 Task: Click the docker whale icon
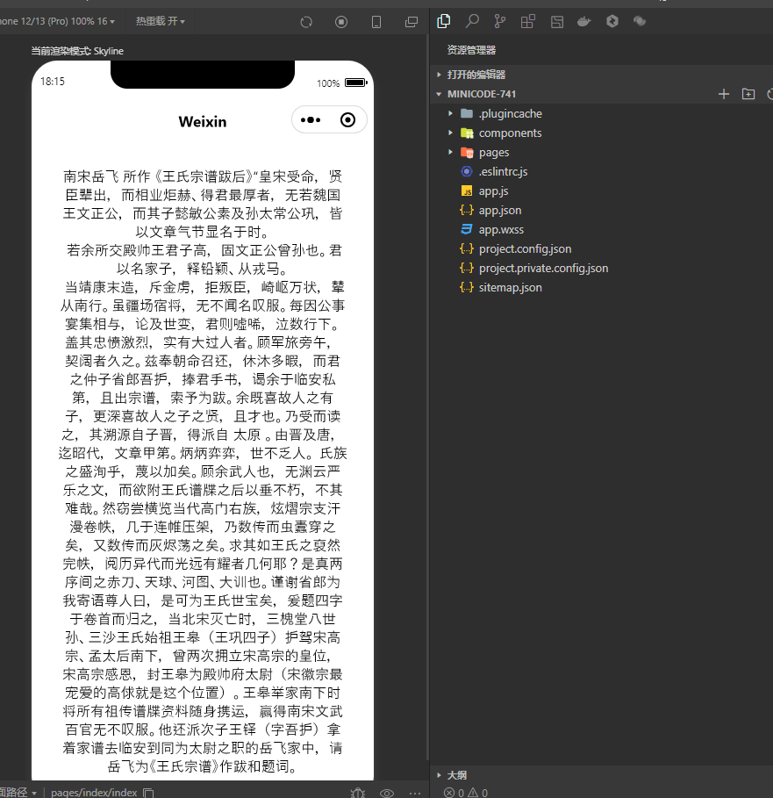(583, 21)
